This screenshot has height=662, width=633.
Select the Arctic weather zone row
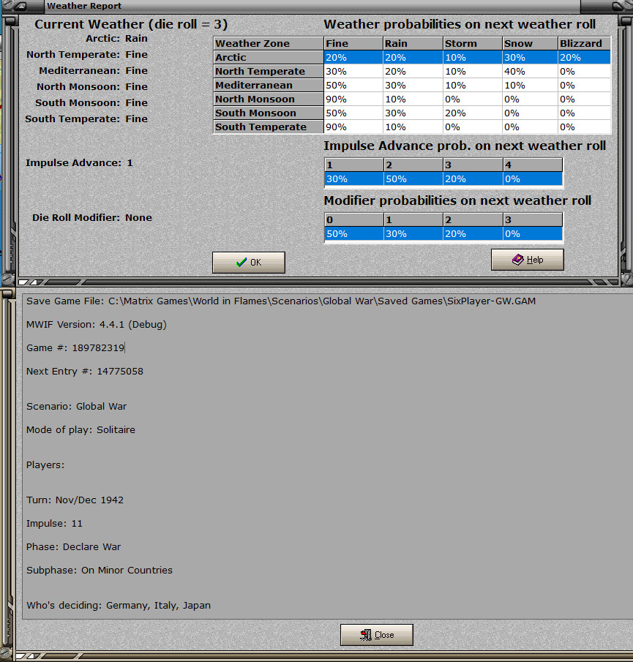[x=412, y=57]
